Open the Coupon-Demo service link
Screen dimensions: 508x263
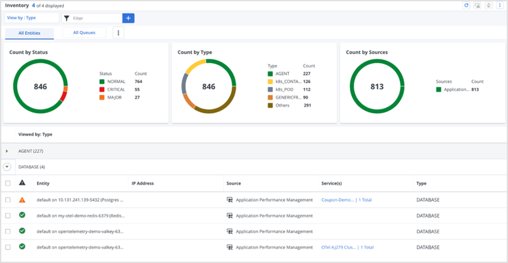coord(337,200)
